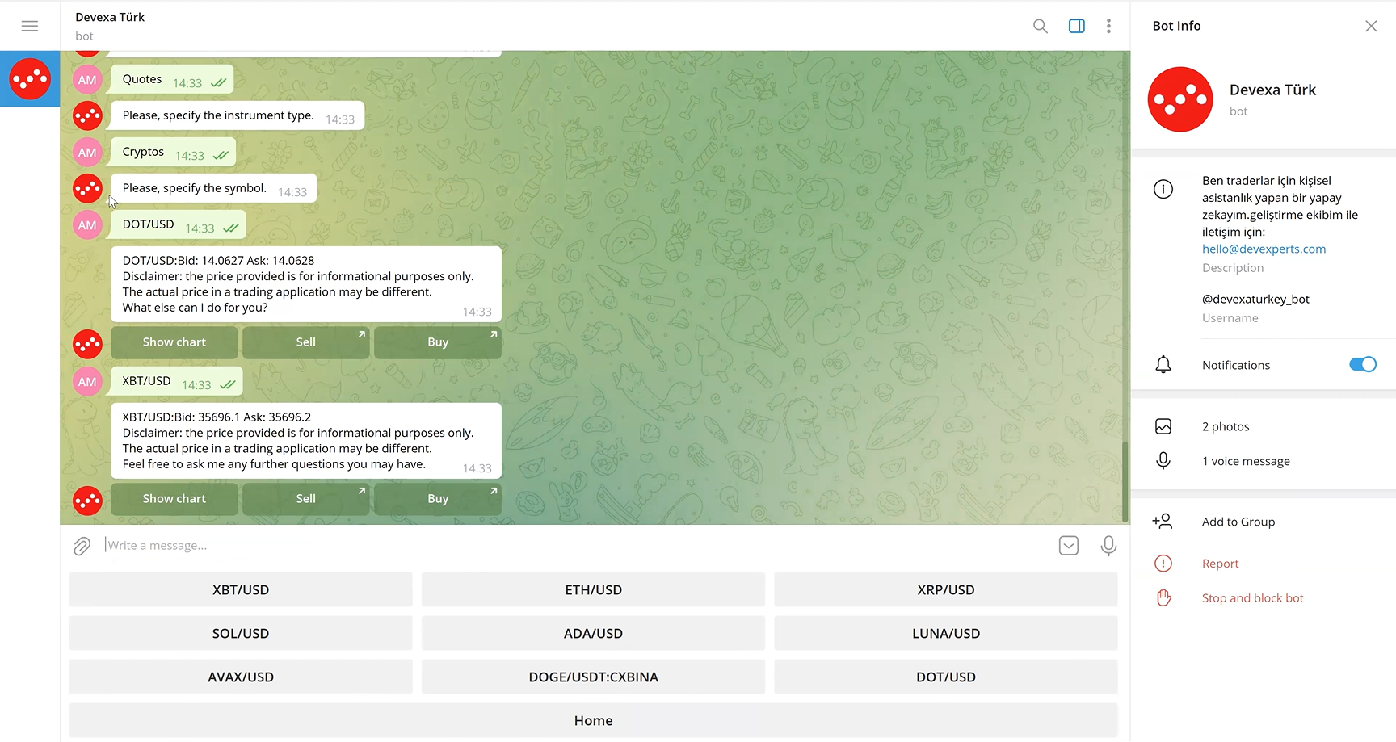The height and width of the screenshot is (742, 1396).
Task: Close the Bot Info panel
Action: tap(1371, 26)
